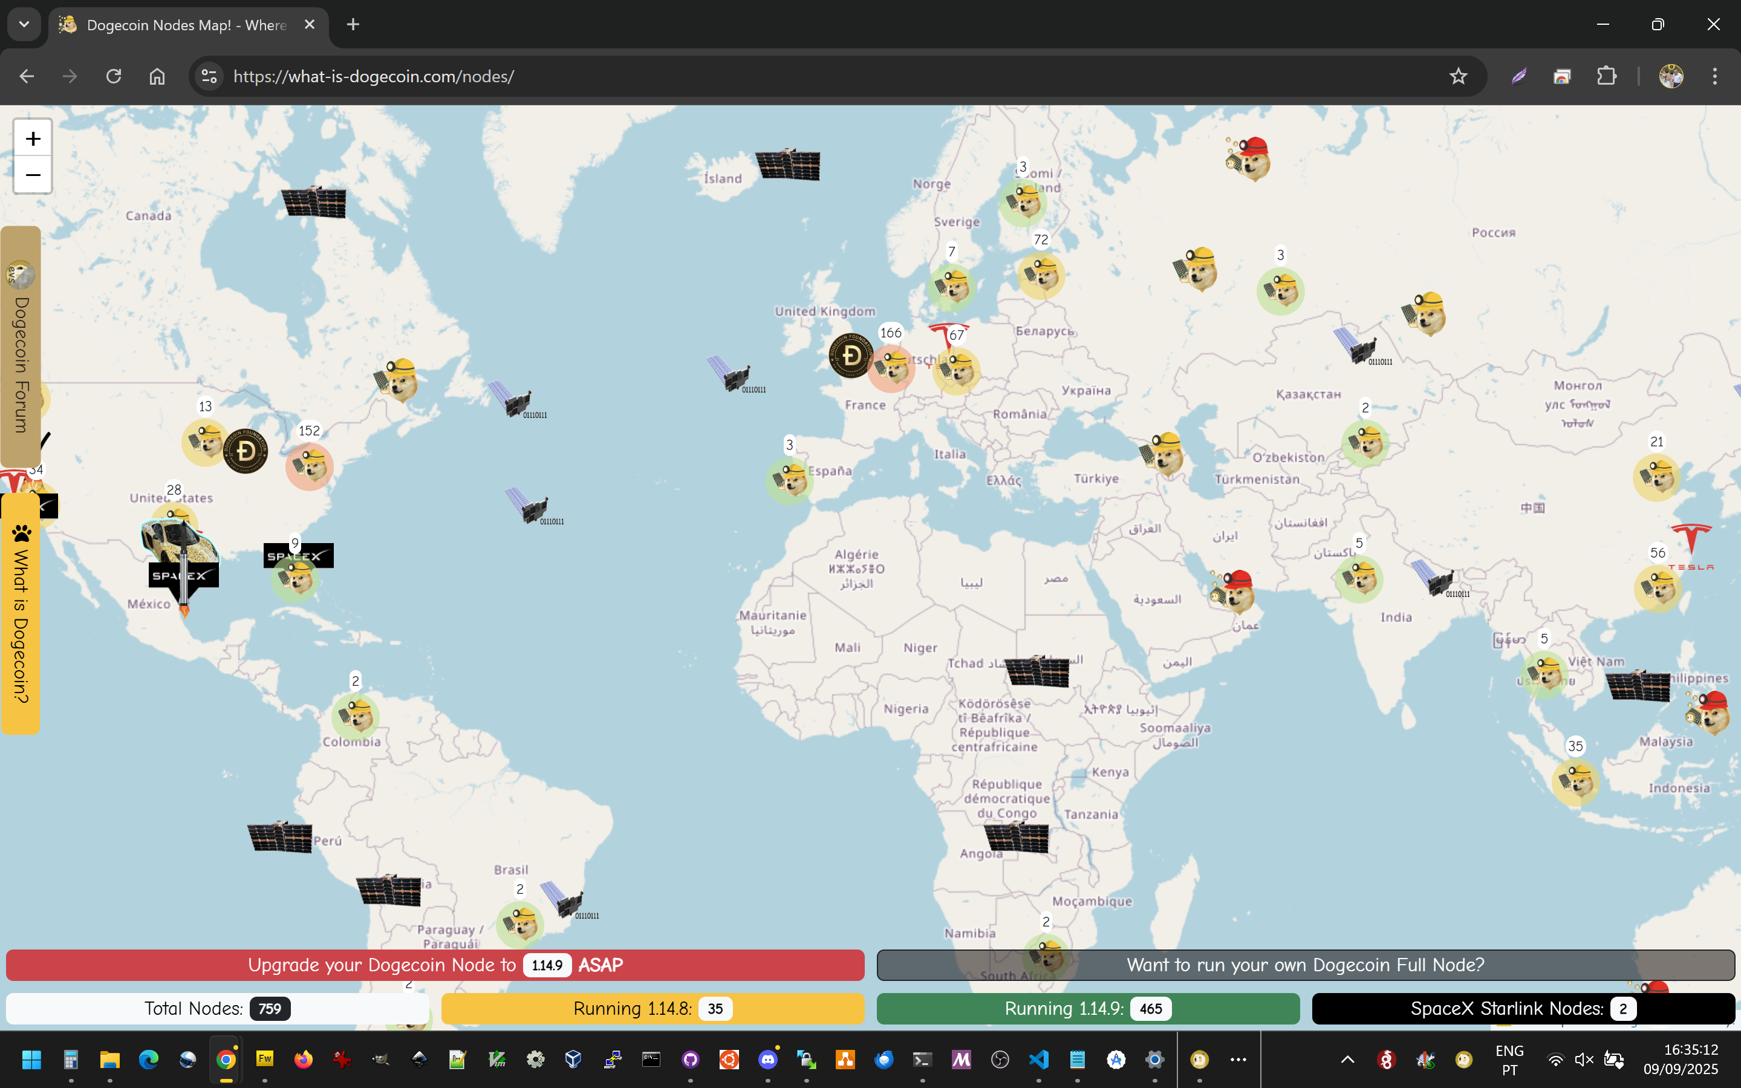This screenshot has width=1741, height=1088.
Task: Click the Tesla logo marker near Japan
Action: (1691, 547)
